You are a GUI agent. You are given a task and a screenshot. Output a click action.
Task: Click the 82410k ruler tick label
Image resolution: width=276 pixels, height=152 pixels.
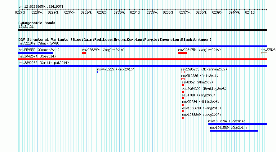coord(251,12)
